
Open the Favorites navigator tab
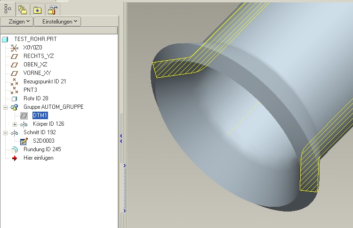[x=37, y=10]
